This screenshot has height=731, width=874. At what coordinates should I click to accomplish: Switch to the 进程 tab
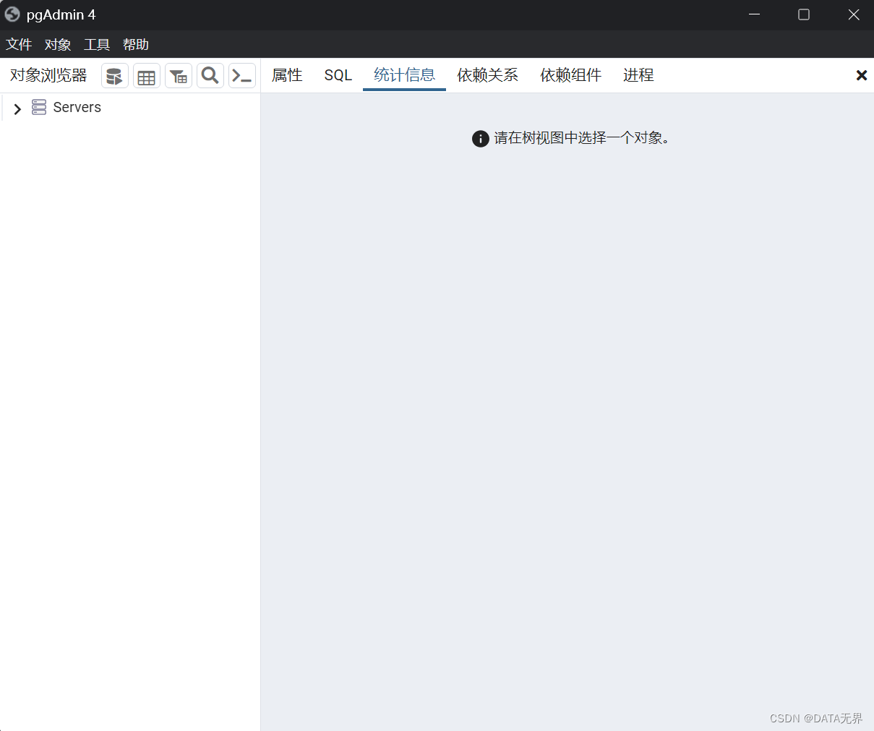point(638,75)
